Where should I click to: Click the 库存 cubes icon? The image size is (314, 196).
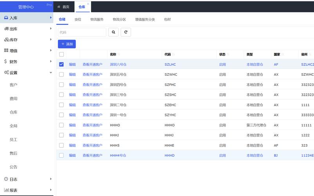[x=7, y=40]
